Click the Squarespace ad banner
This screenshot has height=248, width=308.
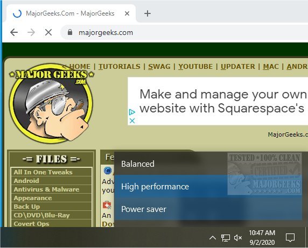click(218, 101)
